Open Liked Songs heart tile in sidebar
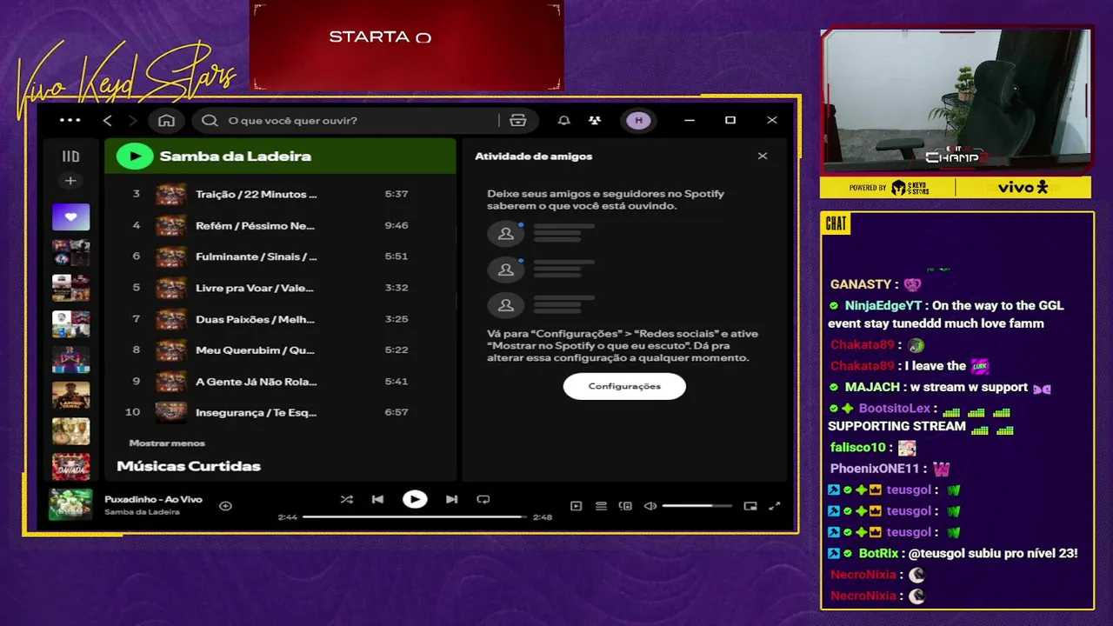The width and height of the screenshot is (1113, 626). tap(70, 216)
